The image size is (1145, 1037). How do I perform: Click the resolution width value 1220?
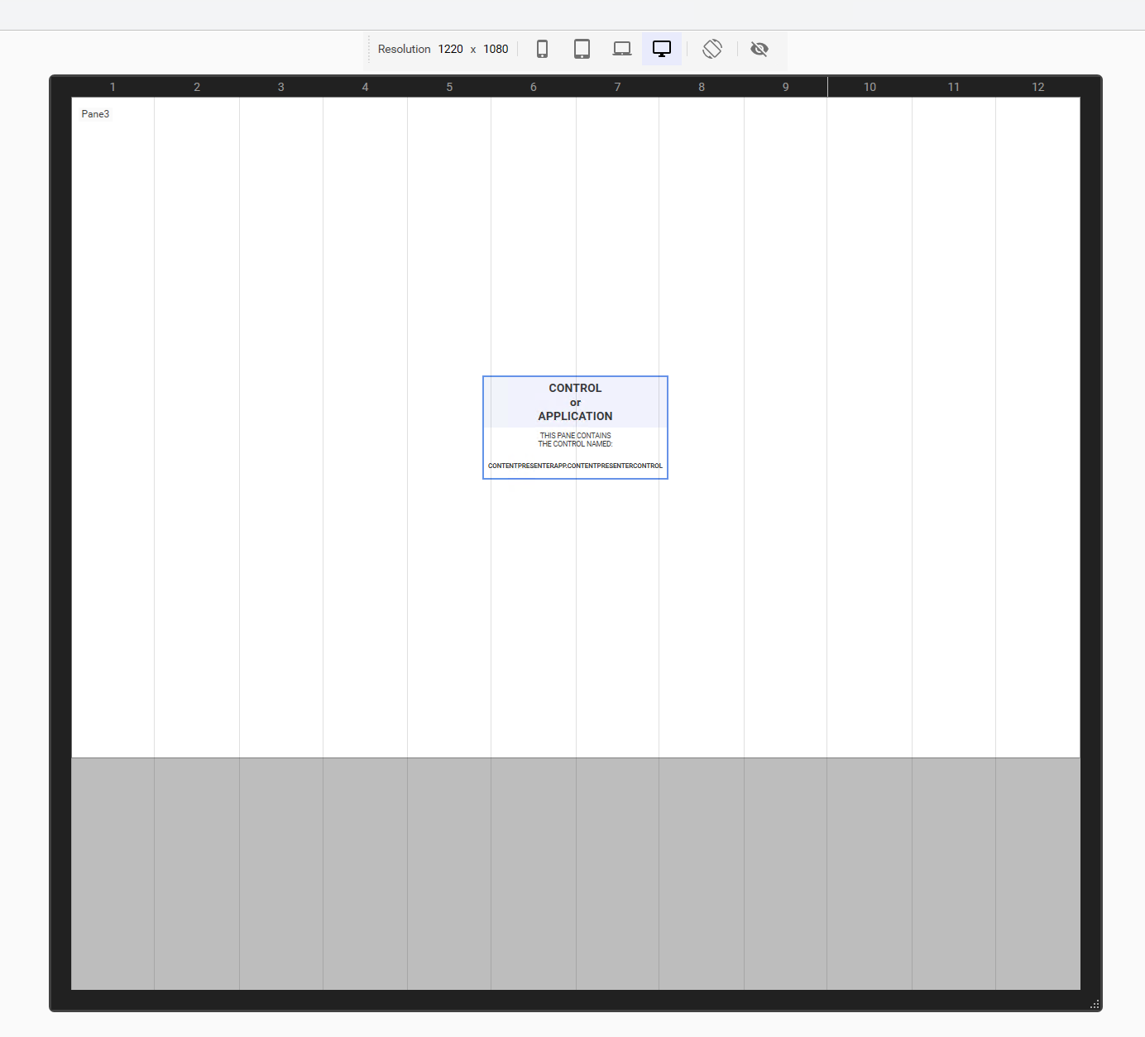point(450,49)
